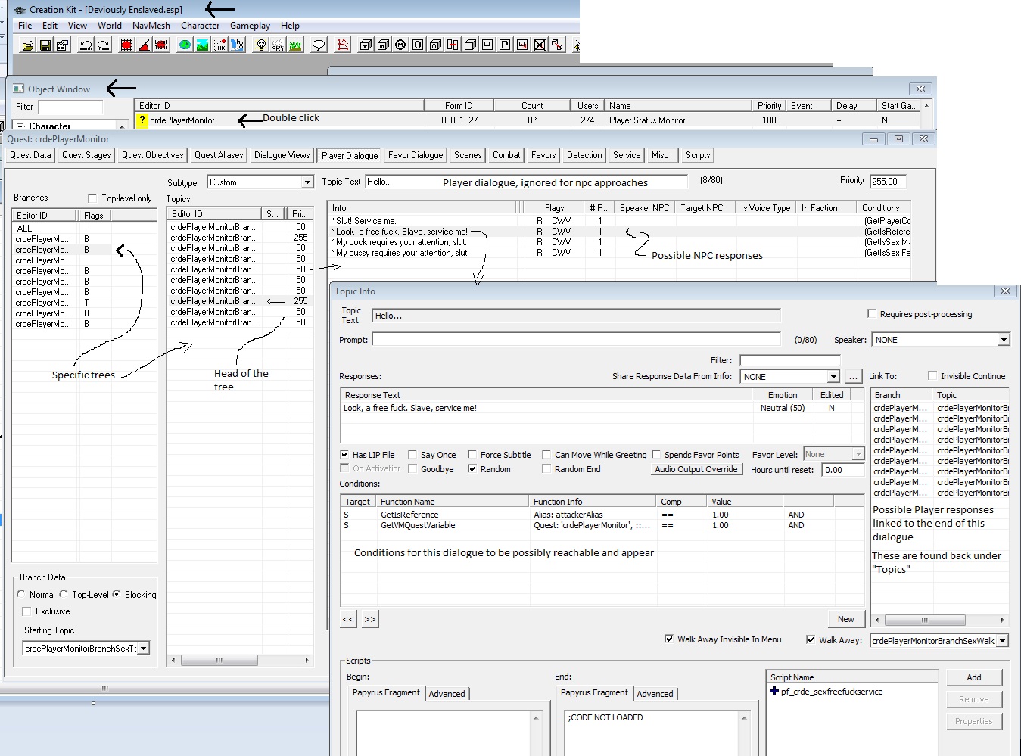The width and height of the screenshot is (1021, 756).
Task: Click the Save plugin toolbar icon
Action: (x=45, y=45)
